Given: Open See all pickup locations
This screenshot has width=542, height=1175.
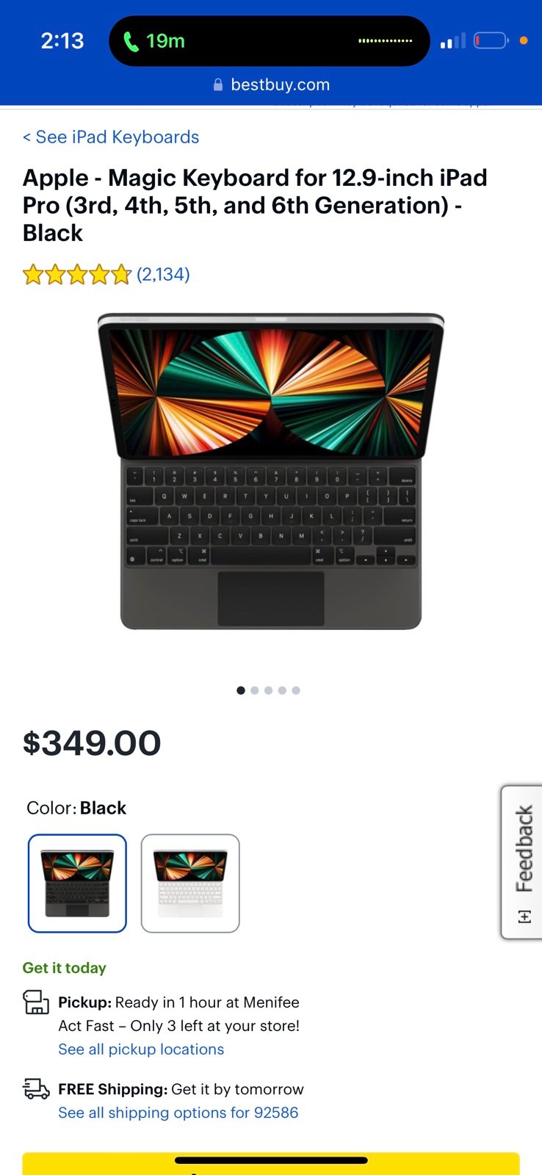Looking at the screenshot, I should pyautogui.click(x=141, y=1049).
